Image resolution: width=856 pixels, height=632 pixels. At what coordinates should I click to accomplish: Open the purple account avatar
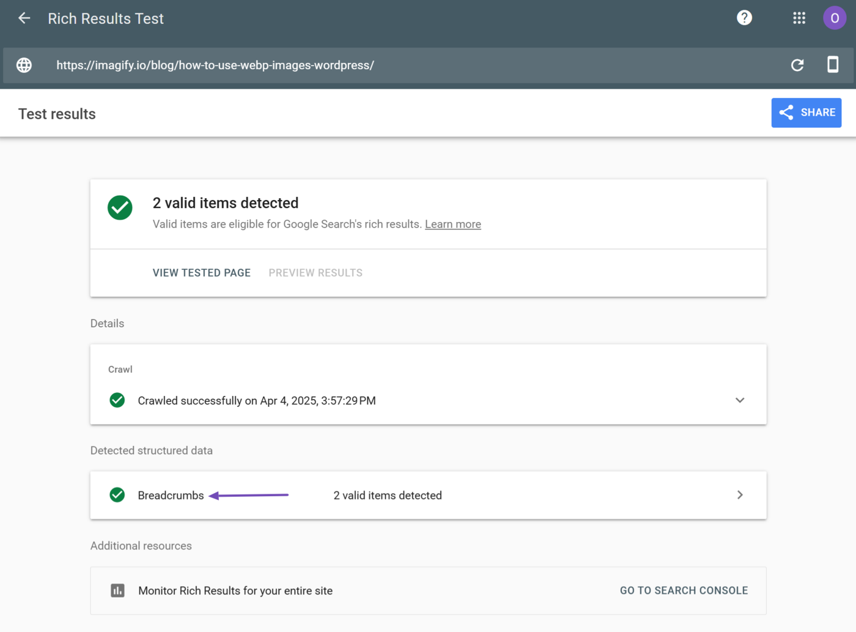pos(834,18)
